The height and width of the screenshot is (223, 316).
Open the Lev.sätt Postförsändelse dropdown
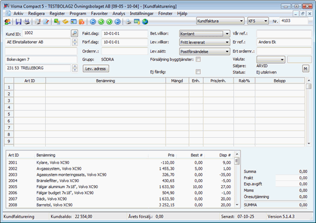204,51
